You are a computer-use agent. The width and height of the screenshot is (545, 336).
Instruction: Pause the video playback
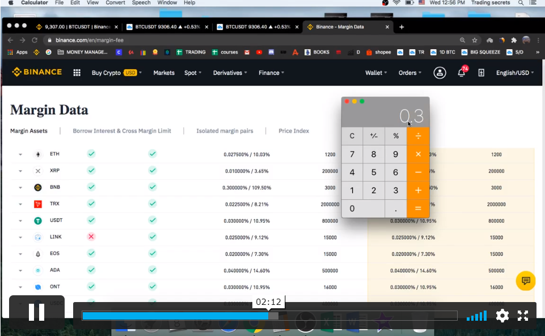click(x=36, y=312)
